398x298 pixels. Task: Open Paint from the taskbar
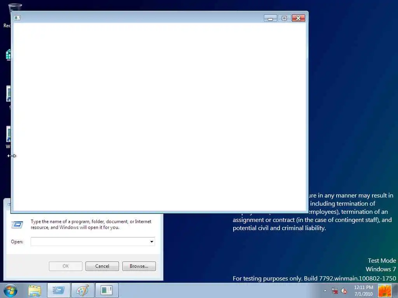click(x=82, y=291)
